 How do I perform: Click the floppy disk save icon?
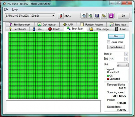(97, 16)
